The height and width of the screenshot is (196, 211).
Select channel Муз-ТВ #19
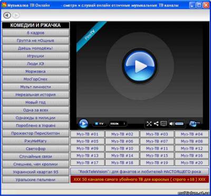pyautogui.click(x=157, y=163)
